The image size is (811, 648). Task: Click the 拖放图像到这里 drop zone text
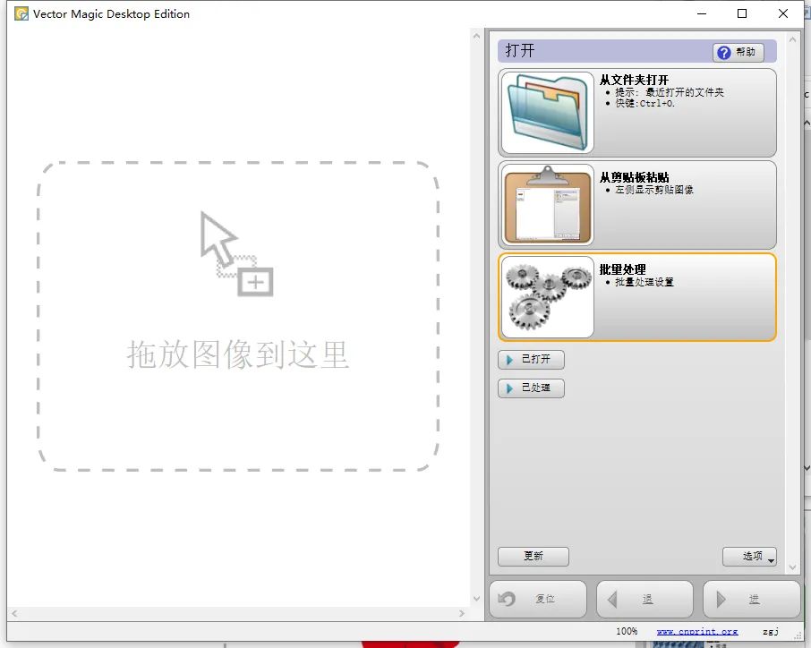[x=237, y=354]
